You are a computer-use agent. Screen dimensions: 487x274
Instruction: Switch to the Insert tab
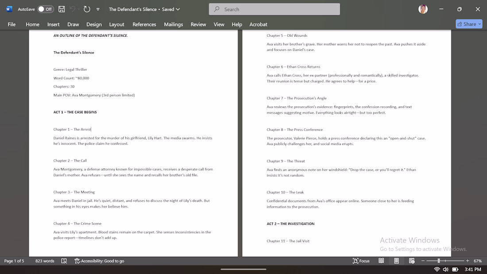coord(54,24)
